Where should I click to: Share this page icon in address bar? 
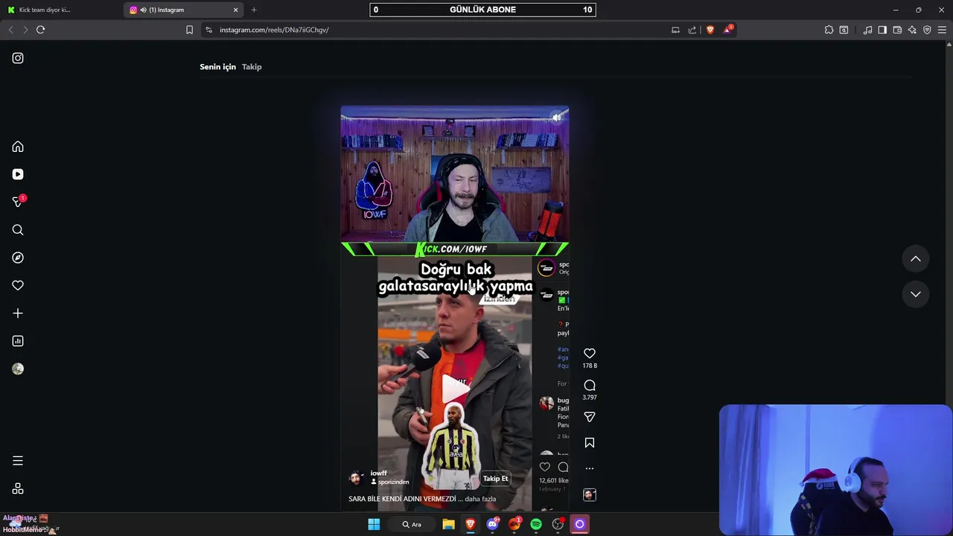pos(692,30)
